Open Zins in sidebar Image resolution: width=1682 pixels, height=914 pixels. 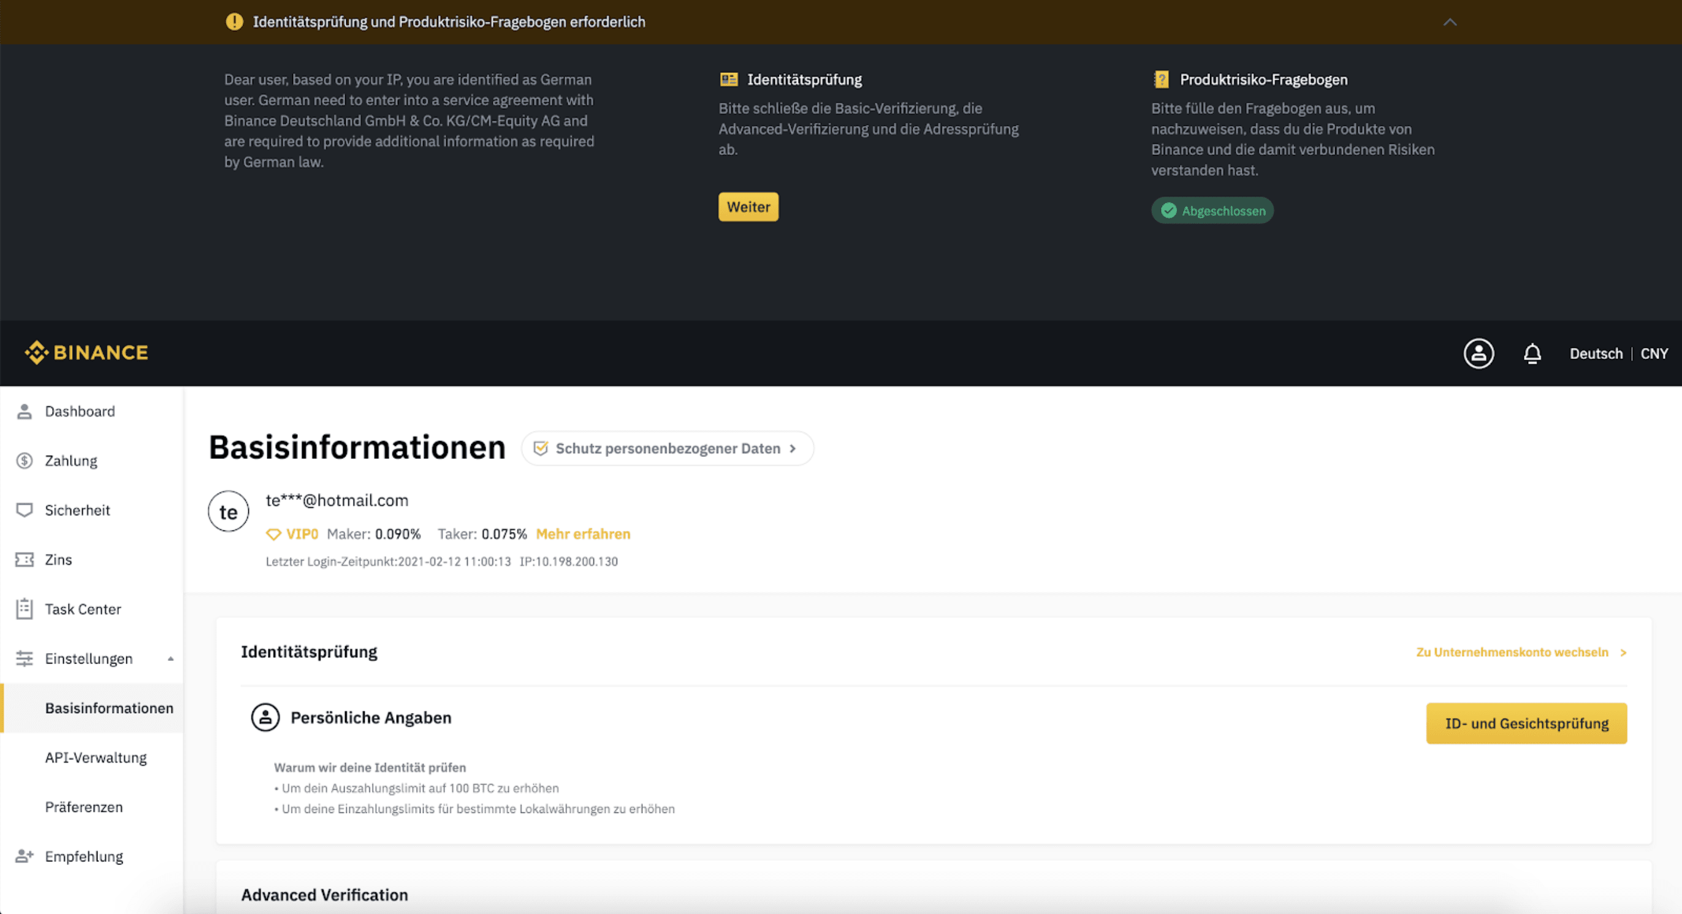point(91,560)
